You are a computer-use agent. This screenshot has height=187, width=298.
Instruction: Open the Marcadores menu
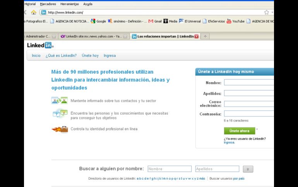[48, 4]
